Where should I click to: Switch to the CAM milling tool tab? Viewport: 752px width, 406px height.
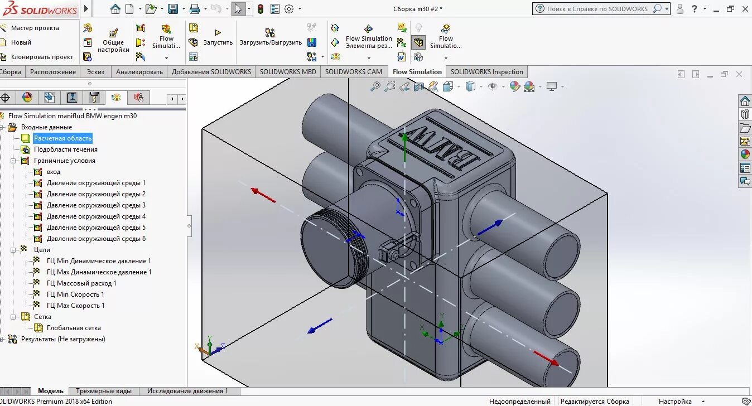point(94,98)
